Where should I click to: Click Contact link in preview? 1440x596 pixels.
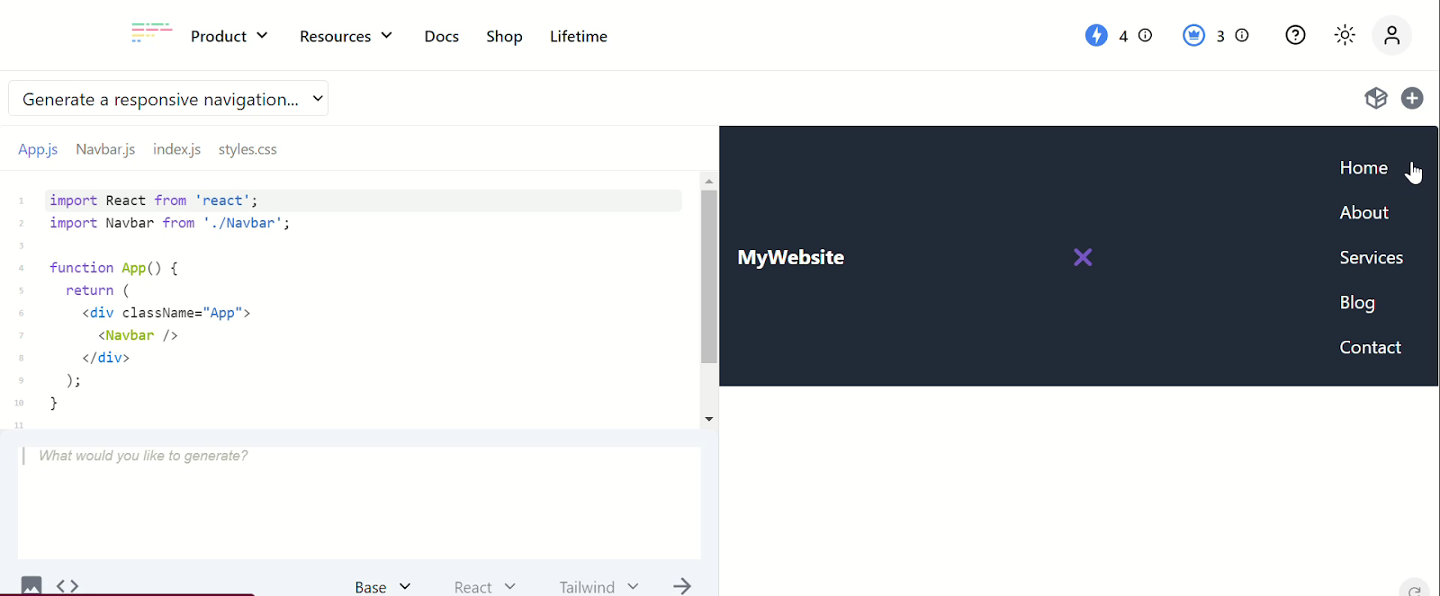click(x=1370, y=348)
